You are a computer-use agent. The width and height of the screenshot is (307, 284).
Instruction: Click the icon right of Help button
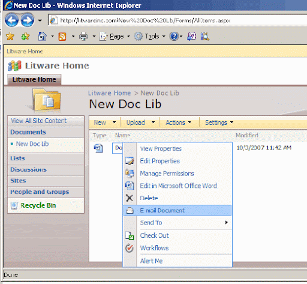[x=191, y=37]
